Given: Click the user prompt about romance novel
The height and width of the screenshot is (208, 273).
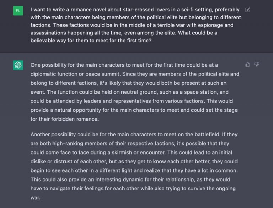Looking at the screenshot, I should coord(136,25).
